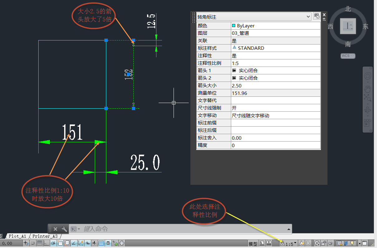The height and width of the screenshot is (248, 377).
Task: Click the wrench customize icon on the command line
Action: pos(64,229)
